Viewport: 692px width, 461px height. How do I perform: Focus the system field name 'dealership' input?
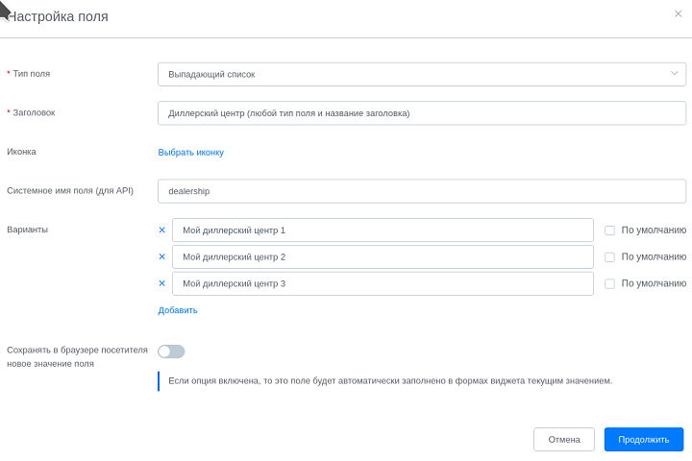422,191
